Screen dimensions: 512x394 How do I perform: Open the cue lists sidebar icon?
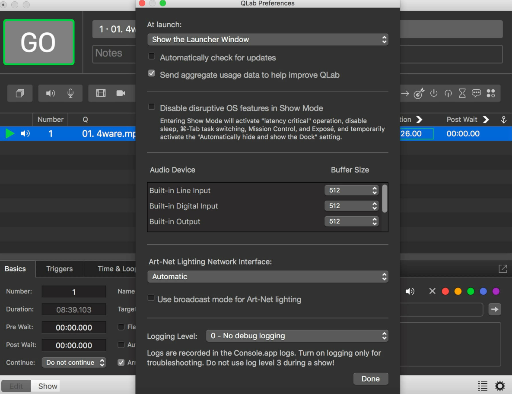(x=483, y=386)
